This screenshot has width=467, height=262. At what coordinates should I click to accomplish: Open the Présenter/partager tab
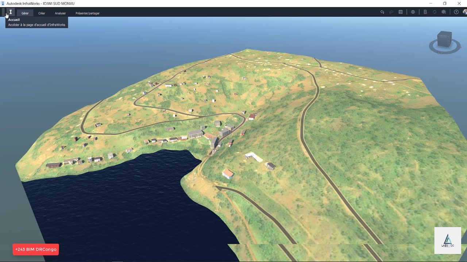[88, 13]
